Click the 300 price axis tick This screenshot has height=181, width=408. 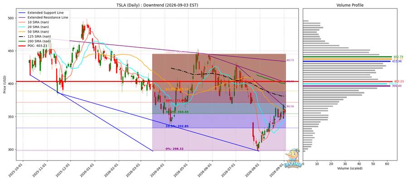point(12,150)
